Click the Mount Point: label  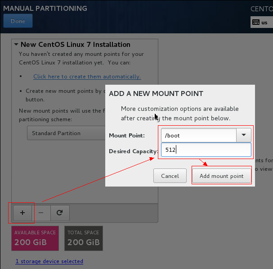click(127, 136)
